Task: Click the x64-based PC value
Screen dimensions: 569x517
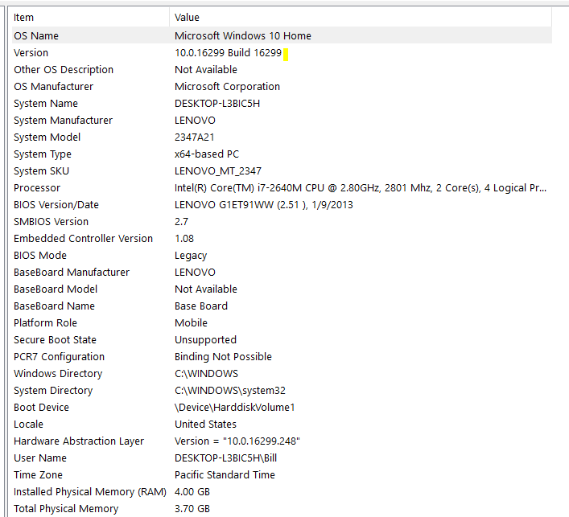Action: pyautogui.click(x=207, y=154)
